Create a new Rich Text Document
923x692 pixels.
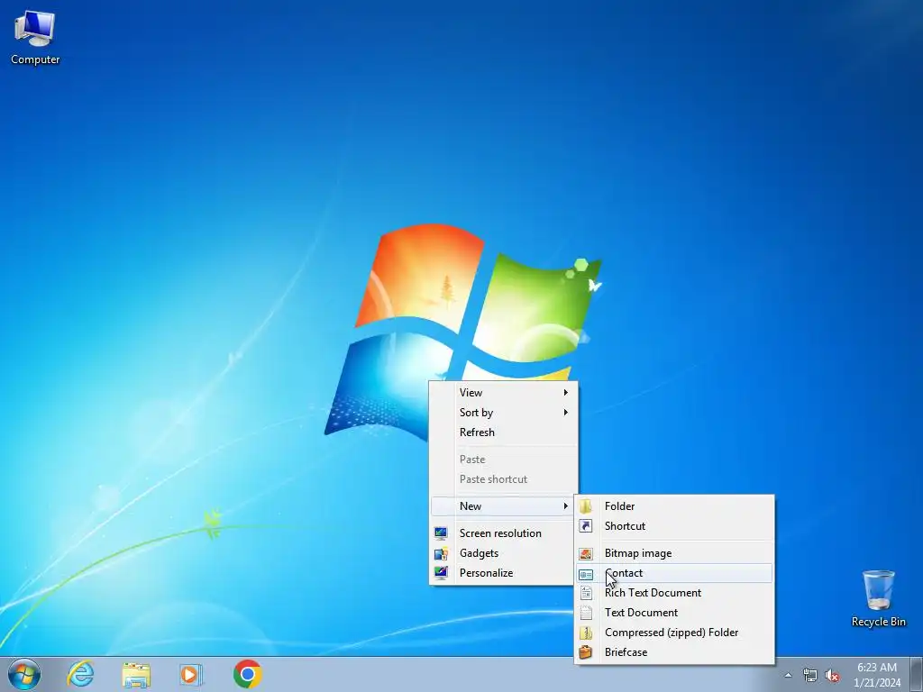coord(674,593)
